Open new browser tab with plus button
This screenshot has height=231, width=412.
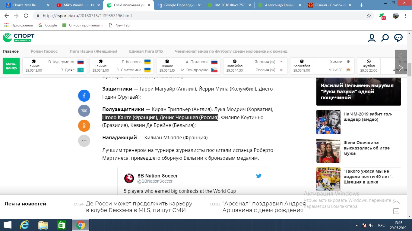(362, 5)
